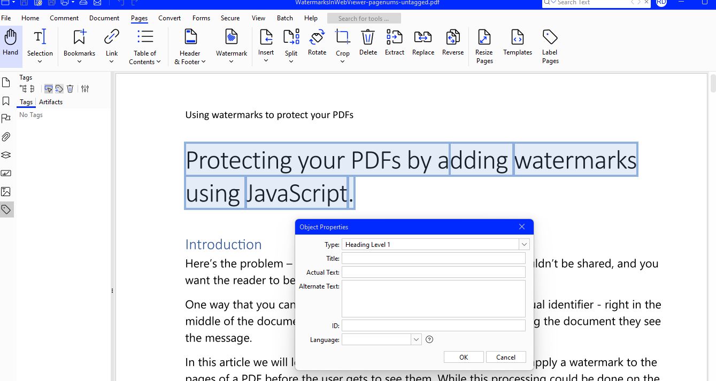This screenshot has height=381, width=716.
Task: Open the Content sidebar panel
Action: click(x=6, y=191)
